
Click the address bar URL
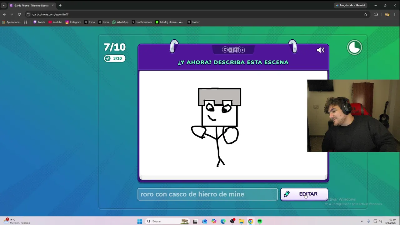point(50,14)
